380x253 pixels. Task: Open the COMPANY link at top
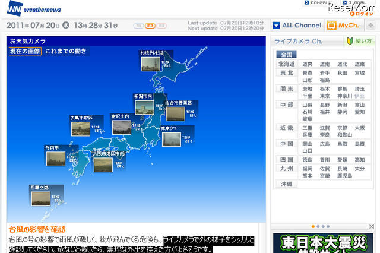coord(316,2)
